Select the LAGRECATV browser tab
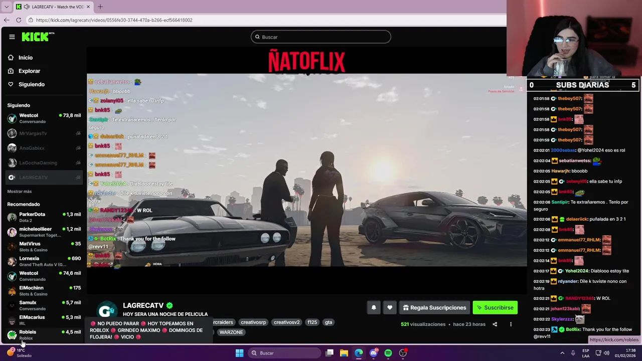Image resolution: width=642 pixels, height=361 pixels. pyautogui.click(x=53, y=7)
